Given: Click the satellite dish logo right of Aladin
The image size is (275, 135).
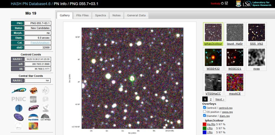Looking at the screenshot, I should 46,108.
